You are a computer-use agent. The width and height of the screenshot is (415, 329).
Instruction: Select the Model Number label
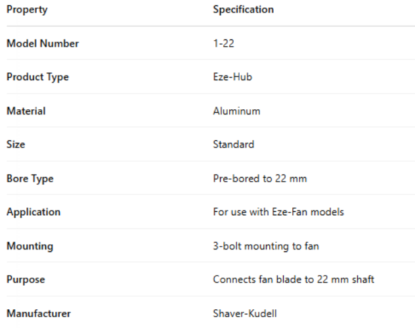point(43,43)
